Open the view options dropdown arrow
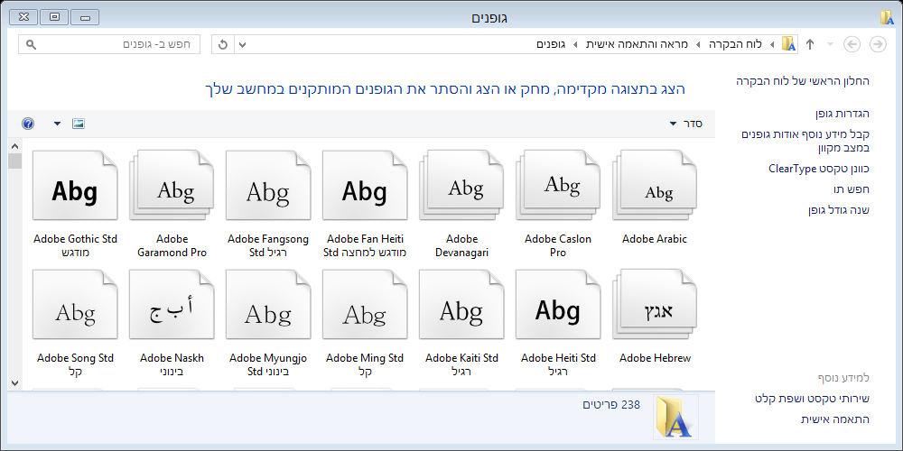The image size is (903, 451). 58,123
